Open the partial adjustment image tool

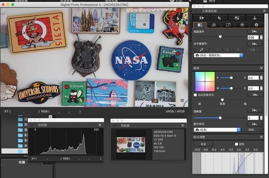237,18
